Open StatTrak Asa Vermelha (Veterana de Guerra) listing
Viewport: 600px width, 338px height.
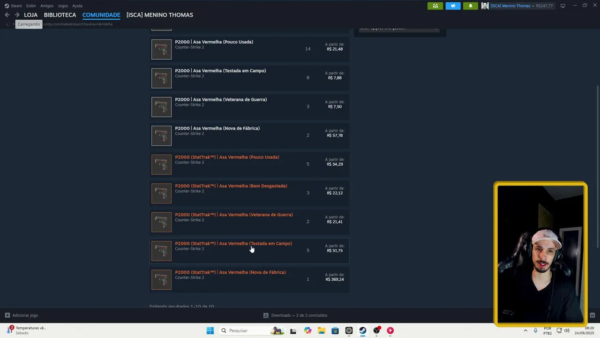pos(249,222)
